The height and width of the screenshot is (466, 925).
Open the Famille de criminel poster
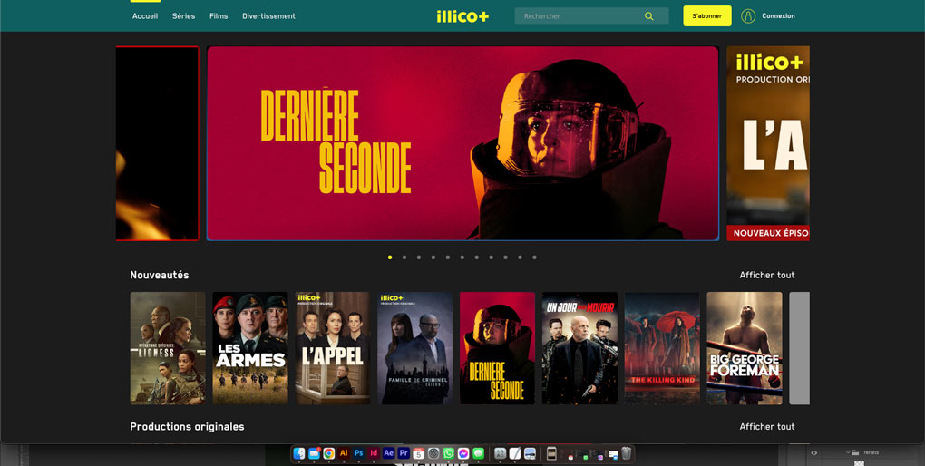(414, 348)
